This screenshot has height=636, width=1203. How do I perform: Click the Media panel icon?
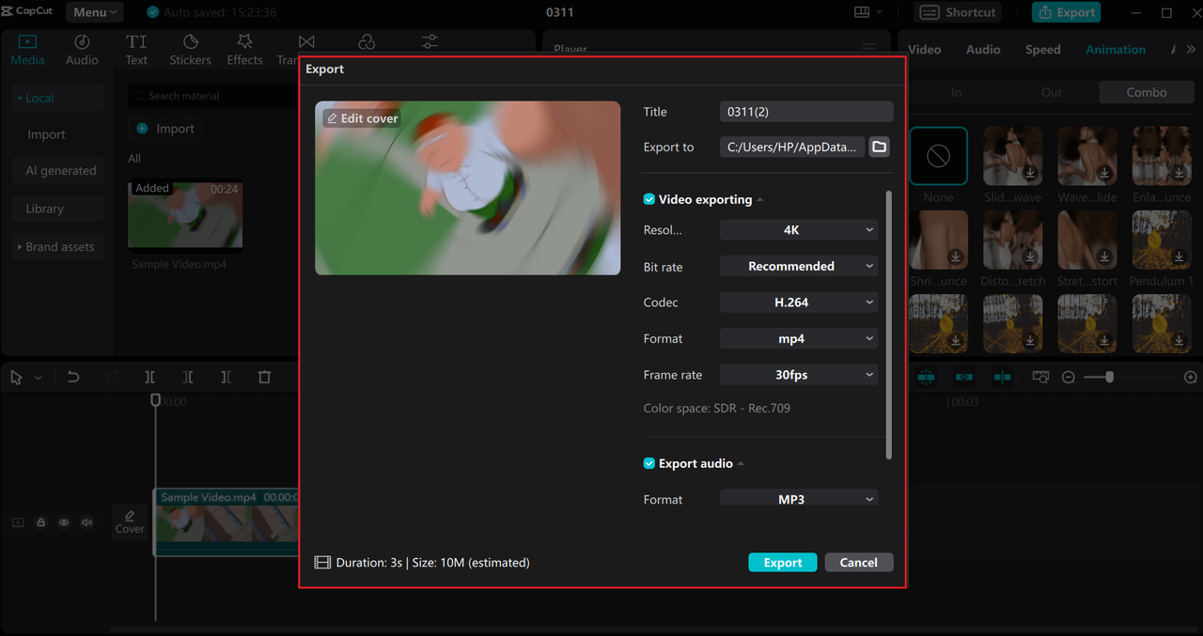click(x=27, y=42)
